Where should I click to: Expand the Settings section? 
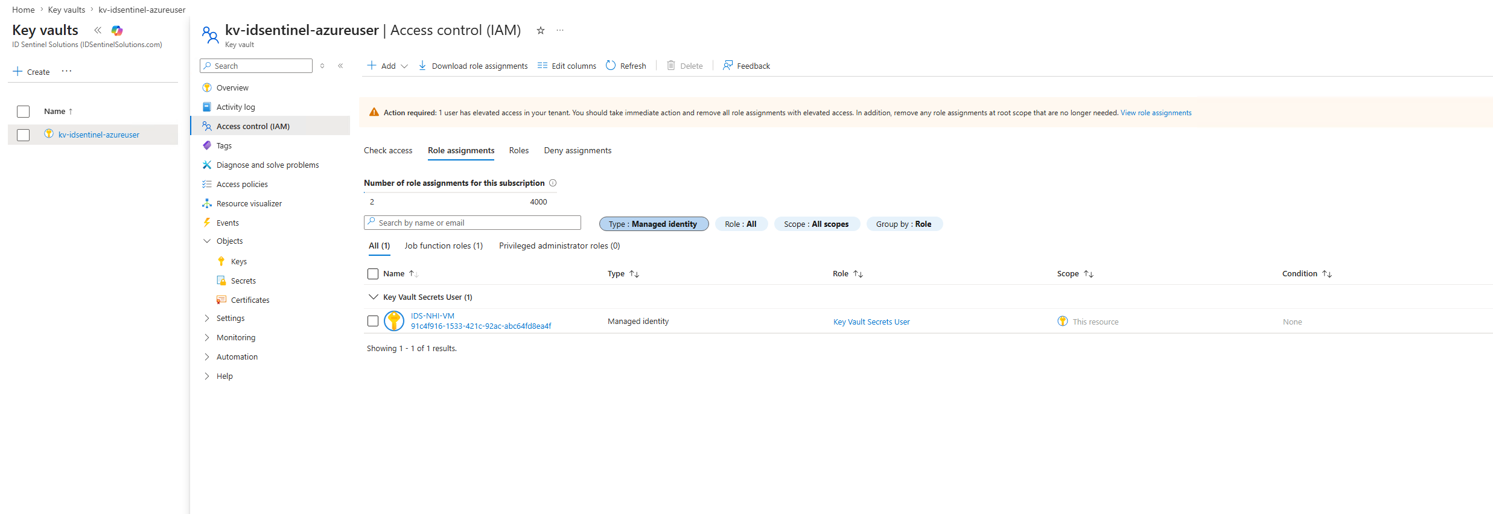tap(207, 318)
